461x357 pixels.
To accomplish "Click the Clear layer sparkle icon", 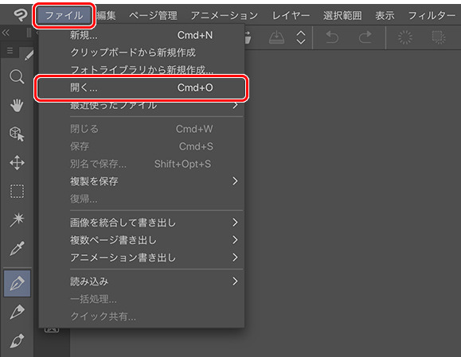I will (405, 37).
